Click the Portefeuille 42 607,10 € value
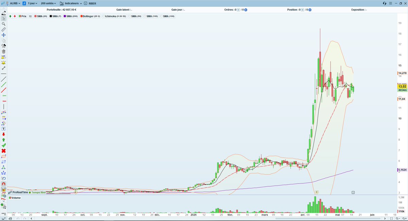The image size is (408, 221). point(69,10)
